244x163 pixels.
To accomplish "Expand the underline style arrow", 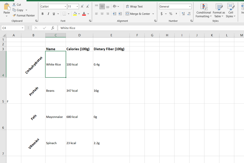I will click(58, 14).
